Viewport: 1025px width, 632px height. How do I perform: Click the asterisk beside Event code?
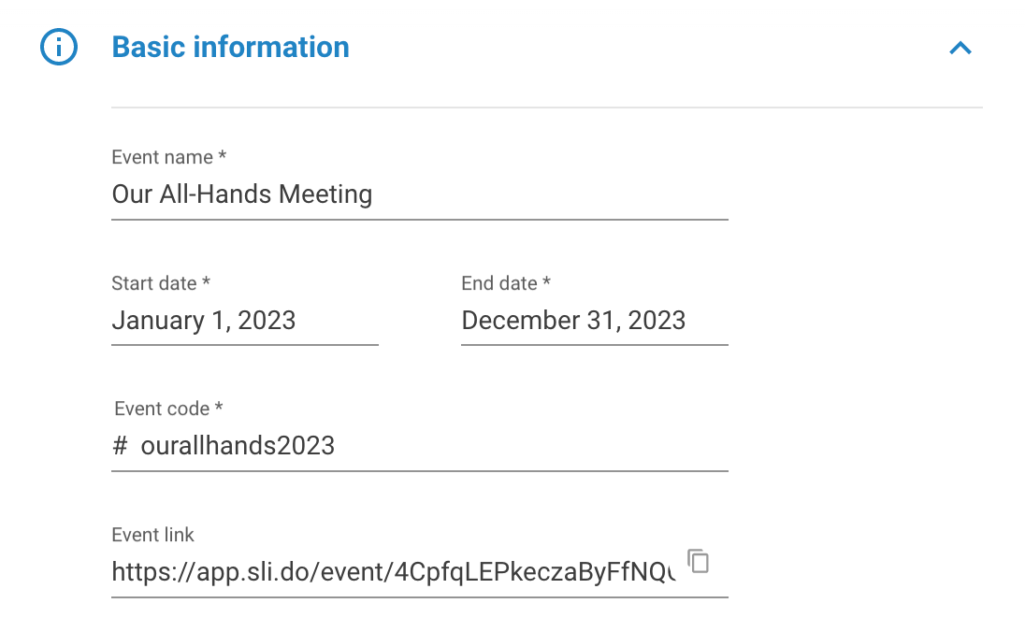(219, 407)
